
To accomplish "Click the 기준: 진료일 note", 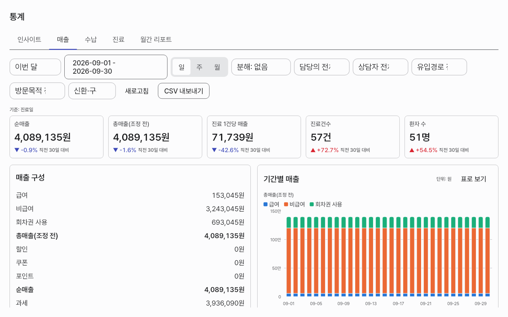I will pos(21,109).
